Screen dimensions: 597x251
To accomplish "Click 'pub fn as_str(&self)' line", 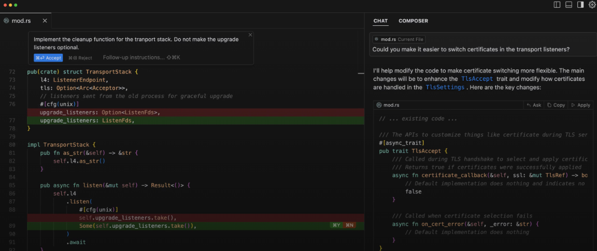I will click(88, 153).
